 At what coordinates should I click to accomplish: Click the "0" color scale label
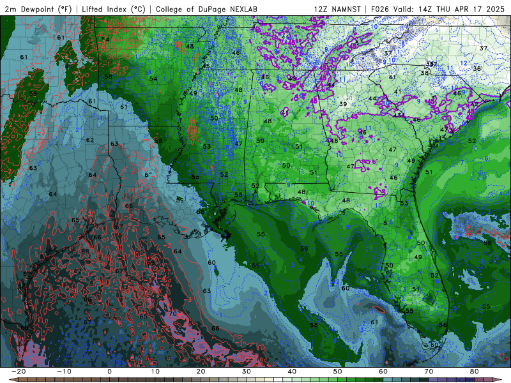[x=109, y=372]
